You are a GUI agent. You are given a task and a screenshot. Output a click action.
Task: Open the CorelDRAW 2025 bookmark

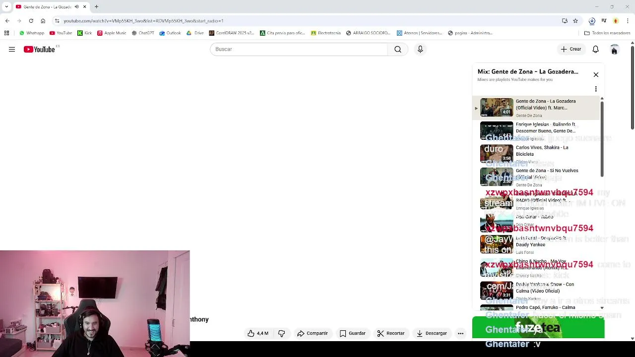(x=231, y=33)
